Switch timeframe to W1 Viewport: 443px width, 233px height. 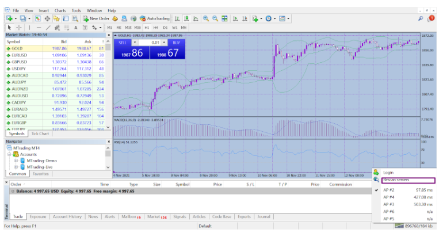pyautogui.click(x=174, y=28)
